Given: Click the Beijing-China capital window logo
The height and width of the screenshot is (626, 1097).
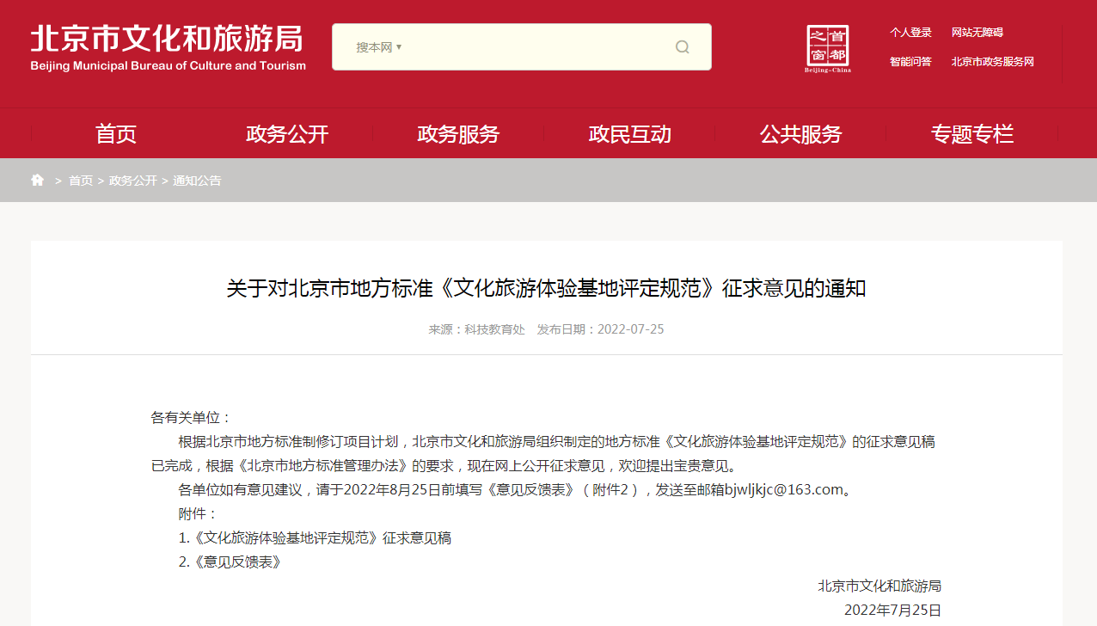Looking at the screenshot, I should 827,49.
